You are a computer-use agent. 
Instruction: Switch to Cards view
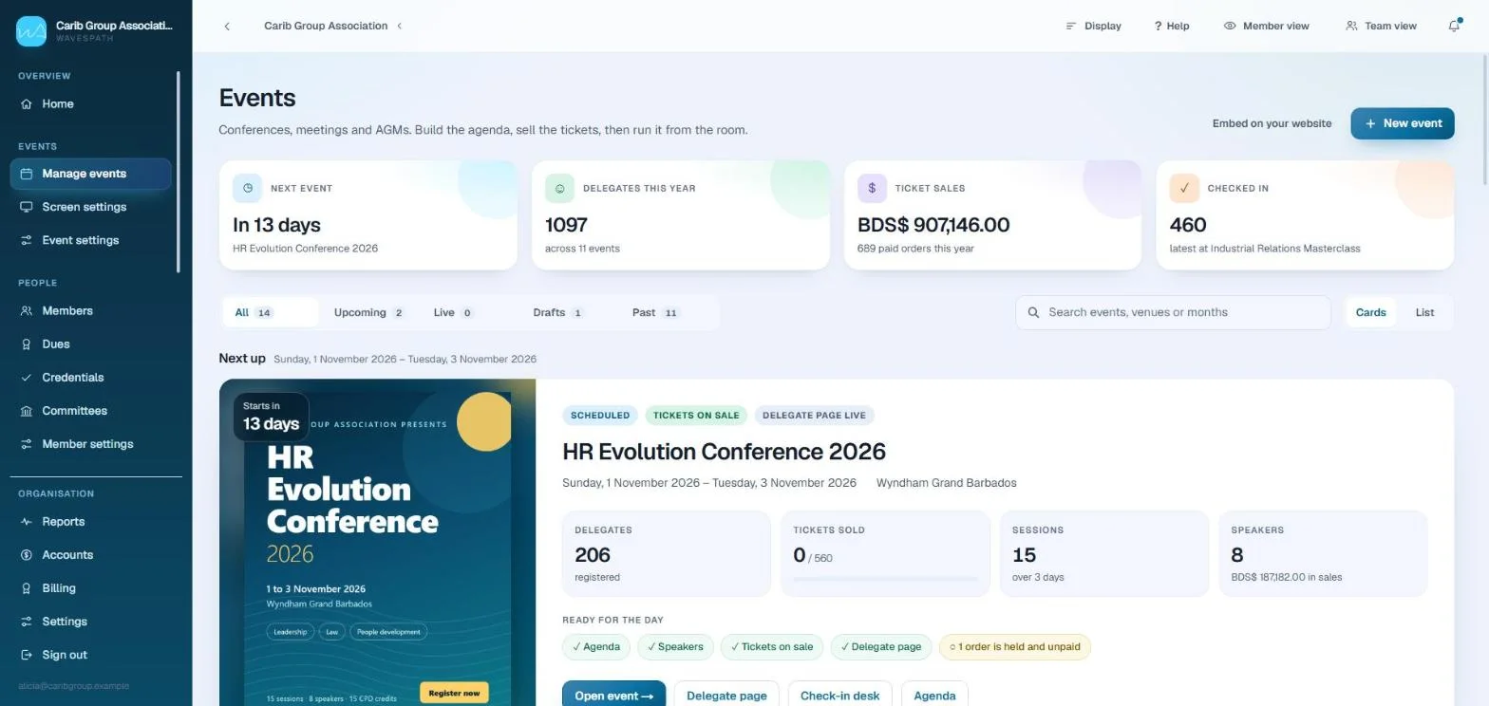(1370, 312)
